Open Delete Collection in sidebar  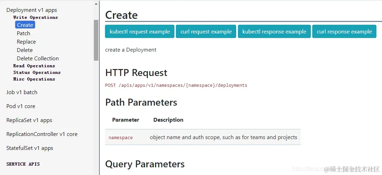[x=38, y=59]
